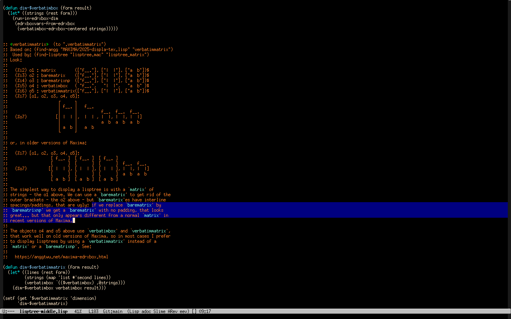Click the (to ".verbatimmatrix") hyperlink
The width and height of the screenshot is (511, 319).
tap(79, 44)
